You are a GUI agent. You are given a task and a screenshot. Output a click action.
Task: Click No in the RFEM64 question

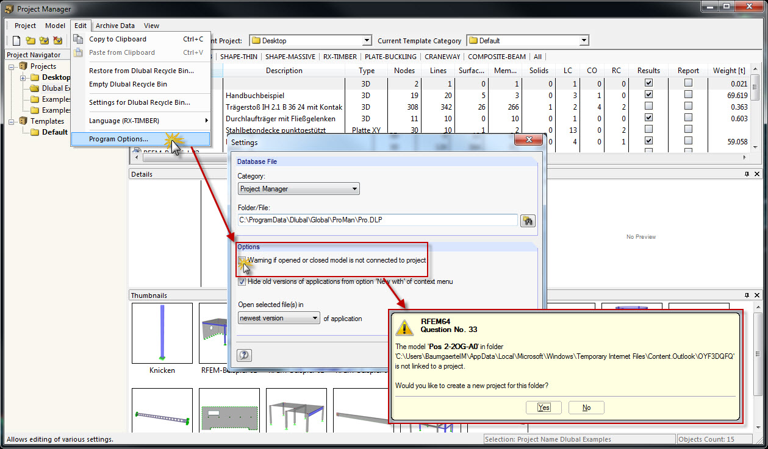[586, 408]
